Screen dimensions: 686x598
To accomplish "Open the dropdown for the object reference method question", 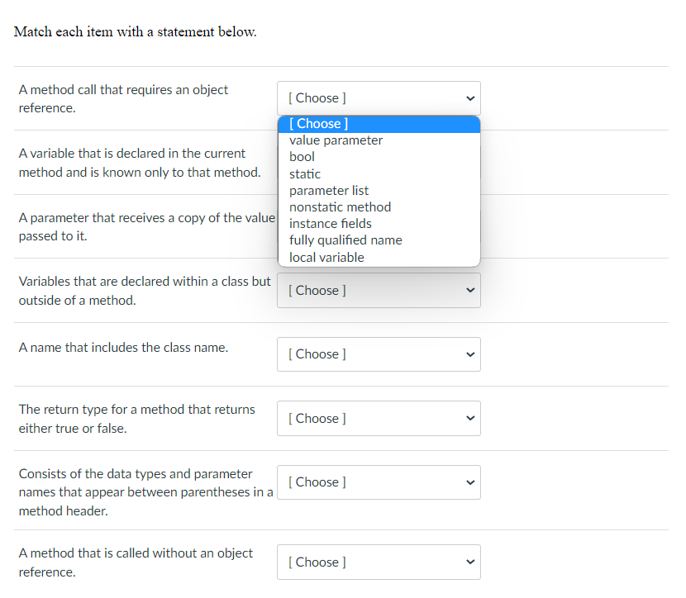I will tap(379, 97).
